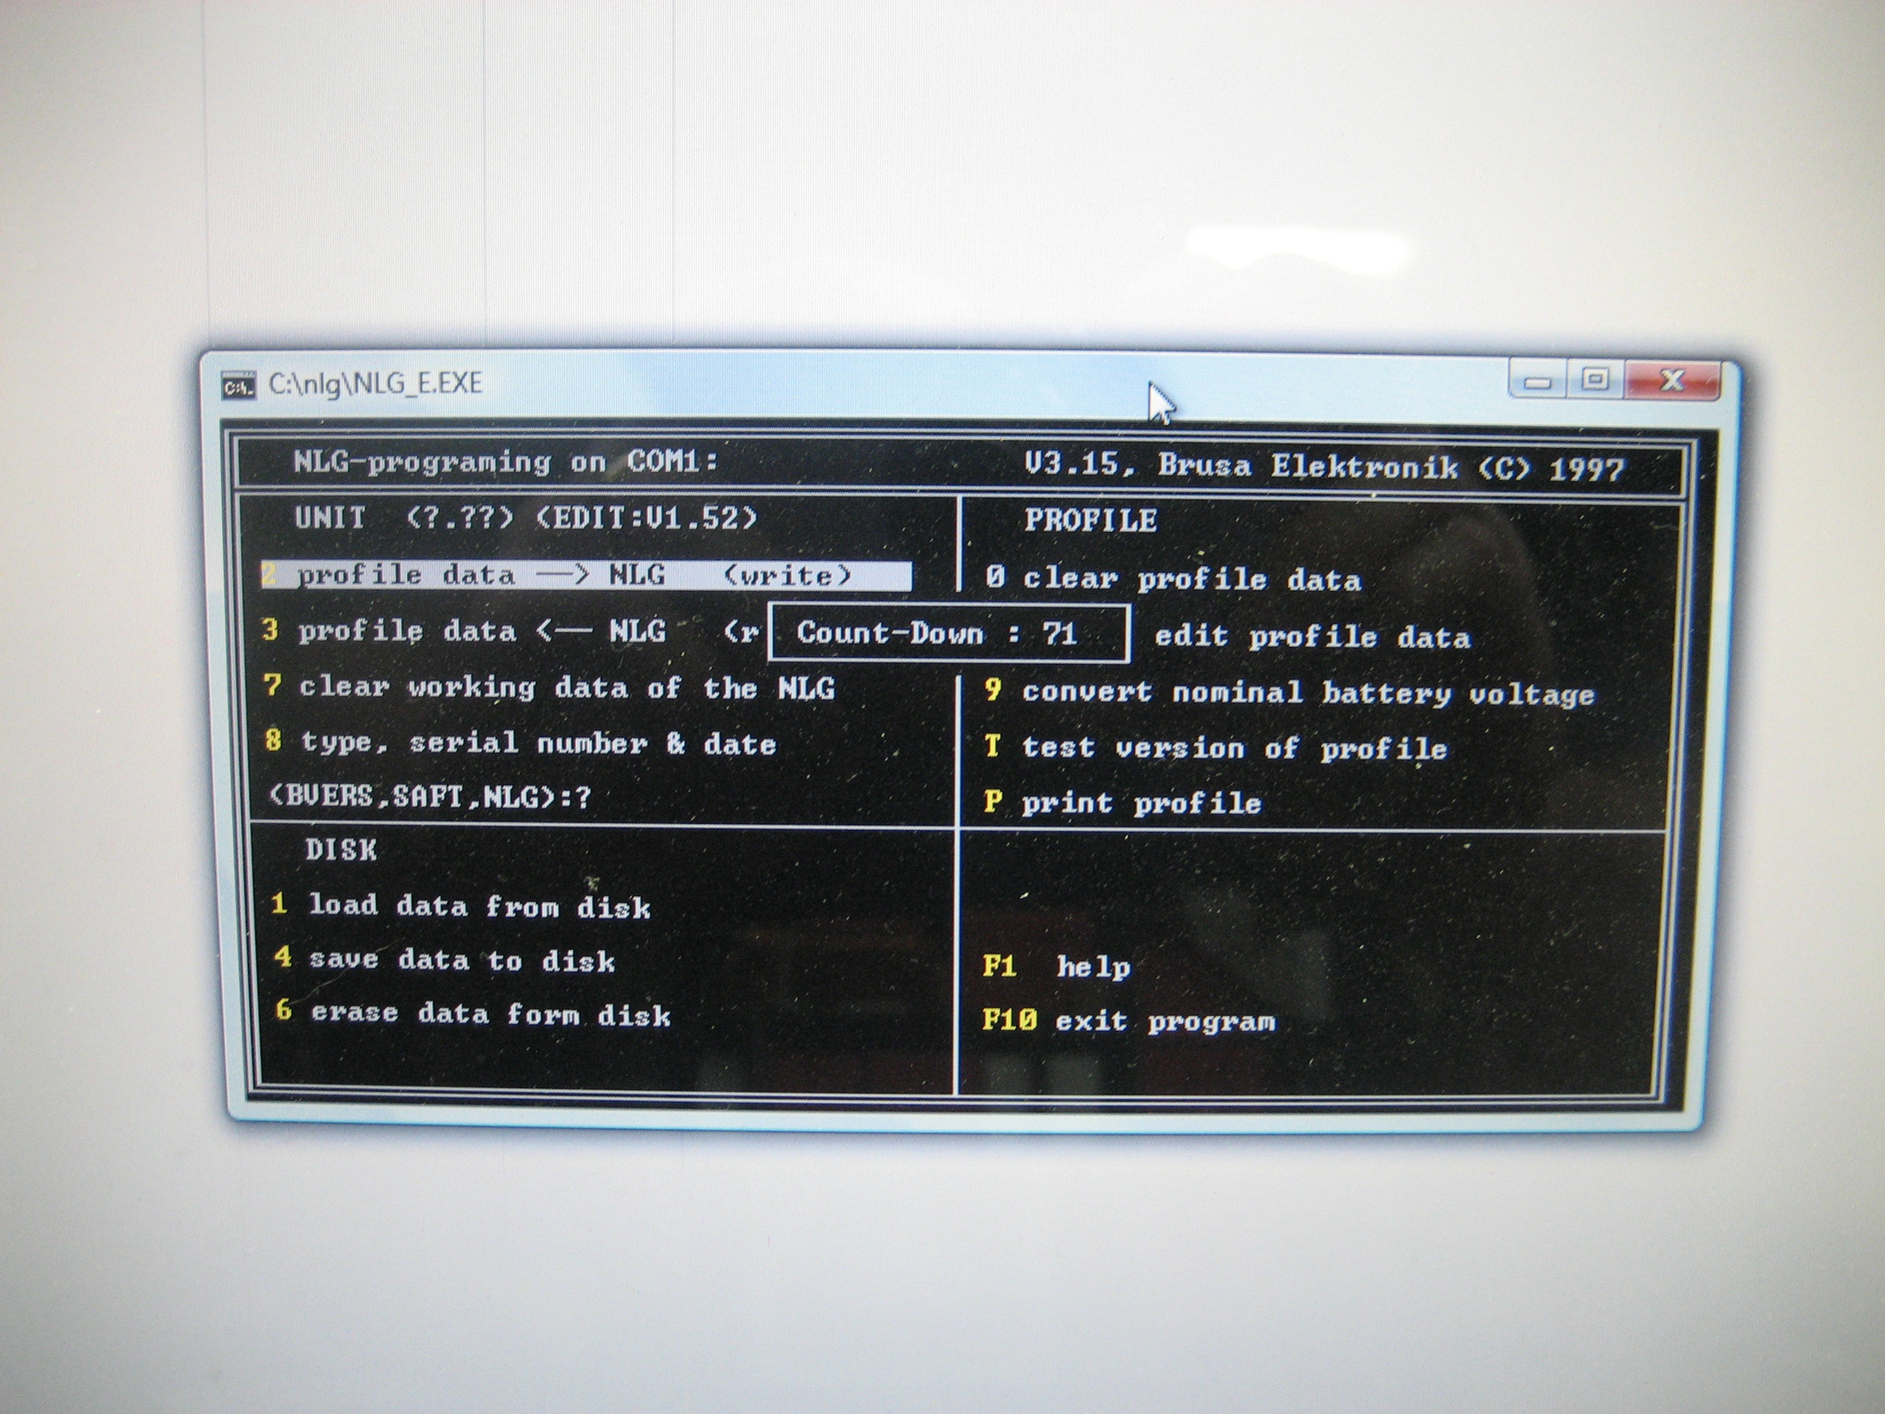Image resolution: width=1885 pixels, height=1414 pixels.
Task: Minimize the NLG_E.EXE window
Action: tap(1537, 381)
